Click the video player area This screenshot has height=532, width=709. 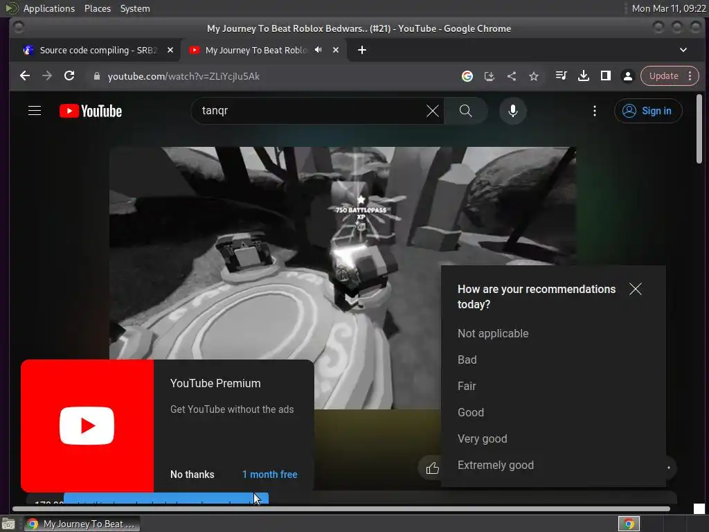click(x=275, y=254)
